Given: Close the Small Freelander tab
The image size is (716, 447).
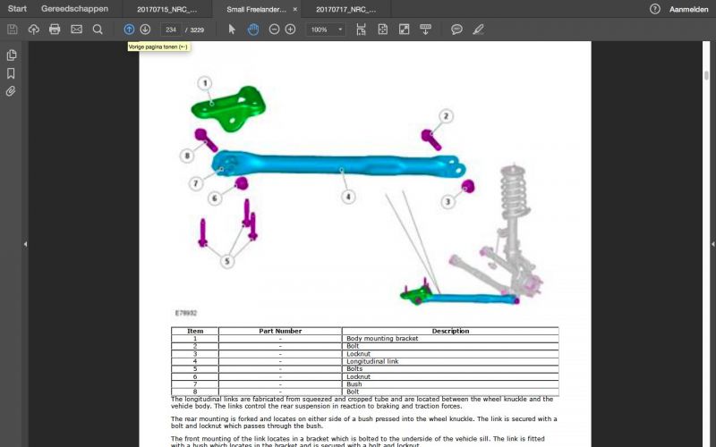Looking at the screenshot, I should (x=295, y=9).
